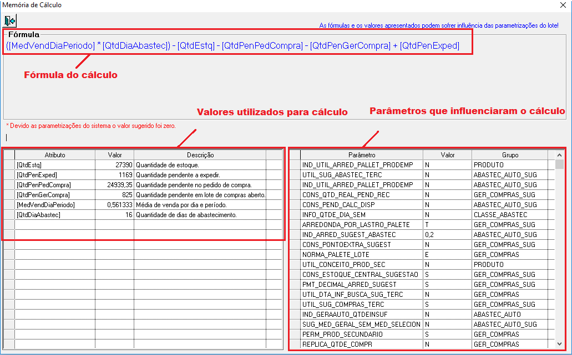Click group PRODUTO in UTIL_CONCEITO_PROD_SEC row
Viewport: 572px width, 355px height.
point(488,265)
